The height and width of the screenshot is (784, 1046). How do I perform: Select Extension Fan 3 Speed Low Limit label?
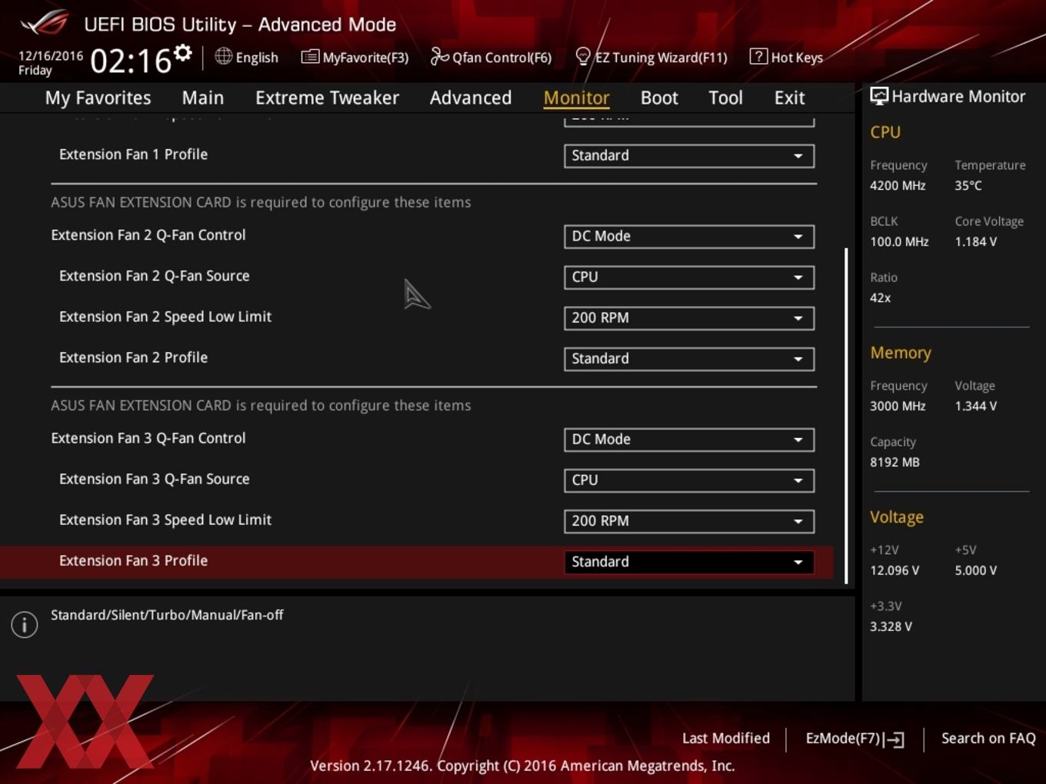(165, 520)
